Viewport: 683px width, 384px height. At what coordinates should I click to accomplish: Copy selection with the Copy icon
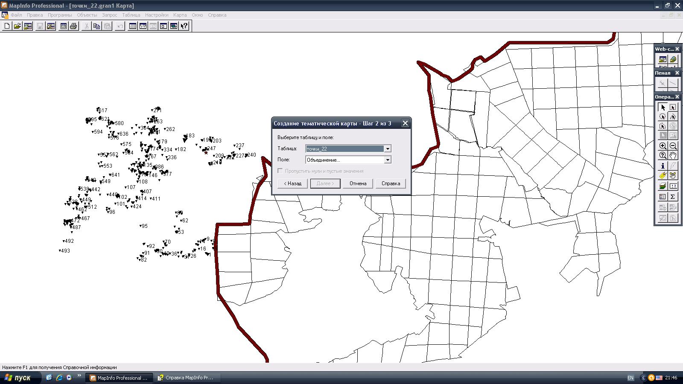click(x=96, y=26)
